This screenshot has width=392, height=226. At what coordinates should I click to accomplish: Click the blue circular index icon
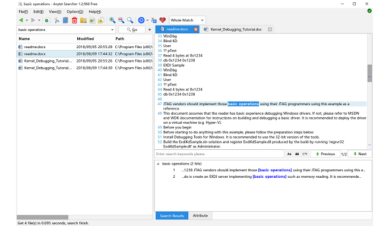pyautogui.click(x=141, y=20)
